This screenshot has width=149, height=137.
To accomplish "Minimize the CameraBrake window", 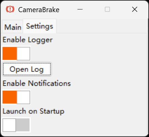I will tap(80, 9).
